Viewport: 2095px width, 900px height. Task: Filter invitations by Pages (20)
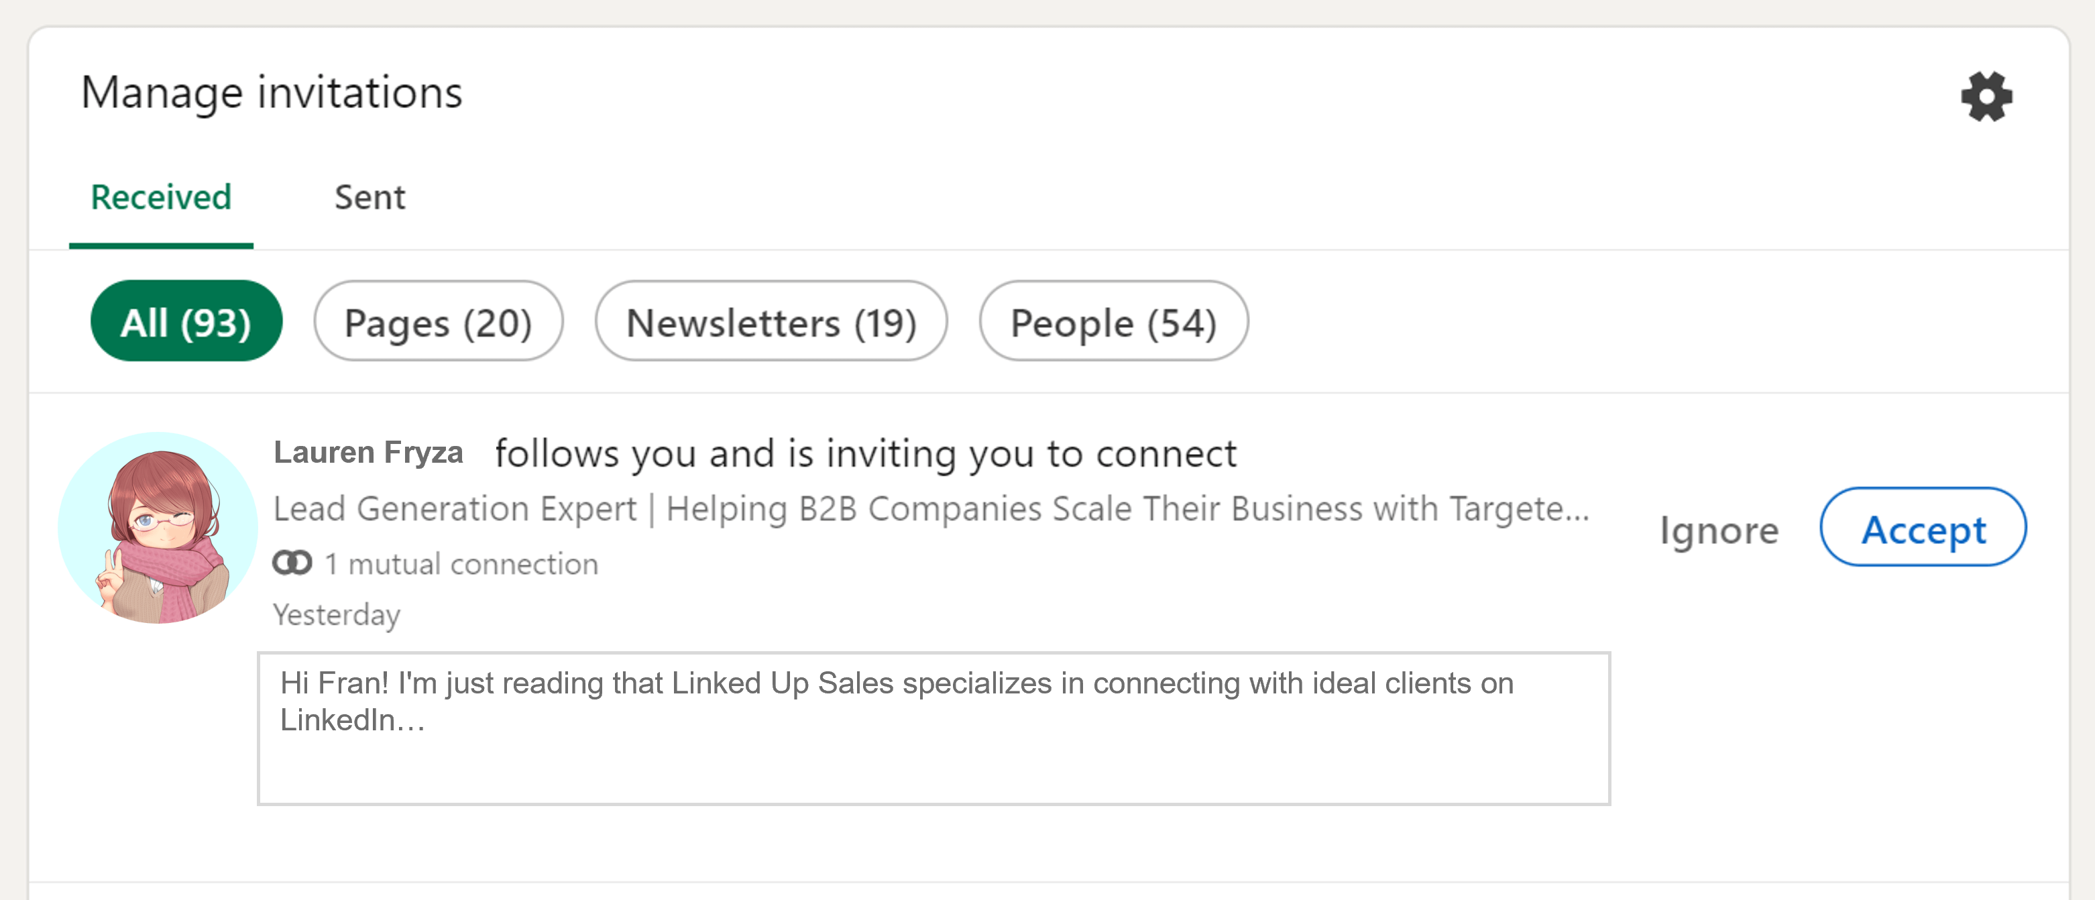click(x=439, y=321)
